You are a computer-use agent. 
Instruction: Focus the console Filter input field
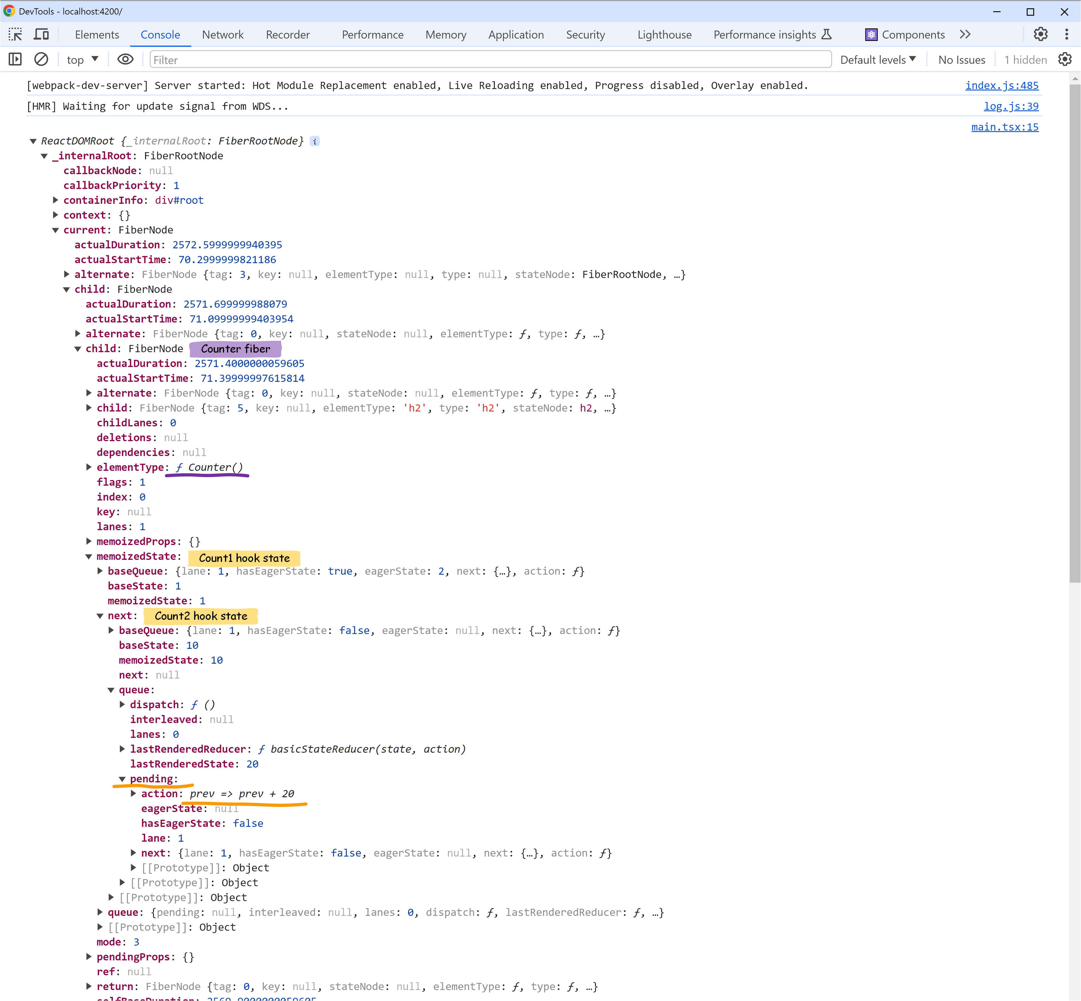coord(490,60)
